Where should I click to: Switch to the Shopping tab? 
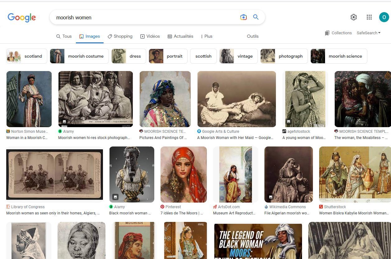[x=120, y=36]
